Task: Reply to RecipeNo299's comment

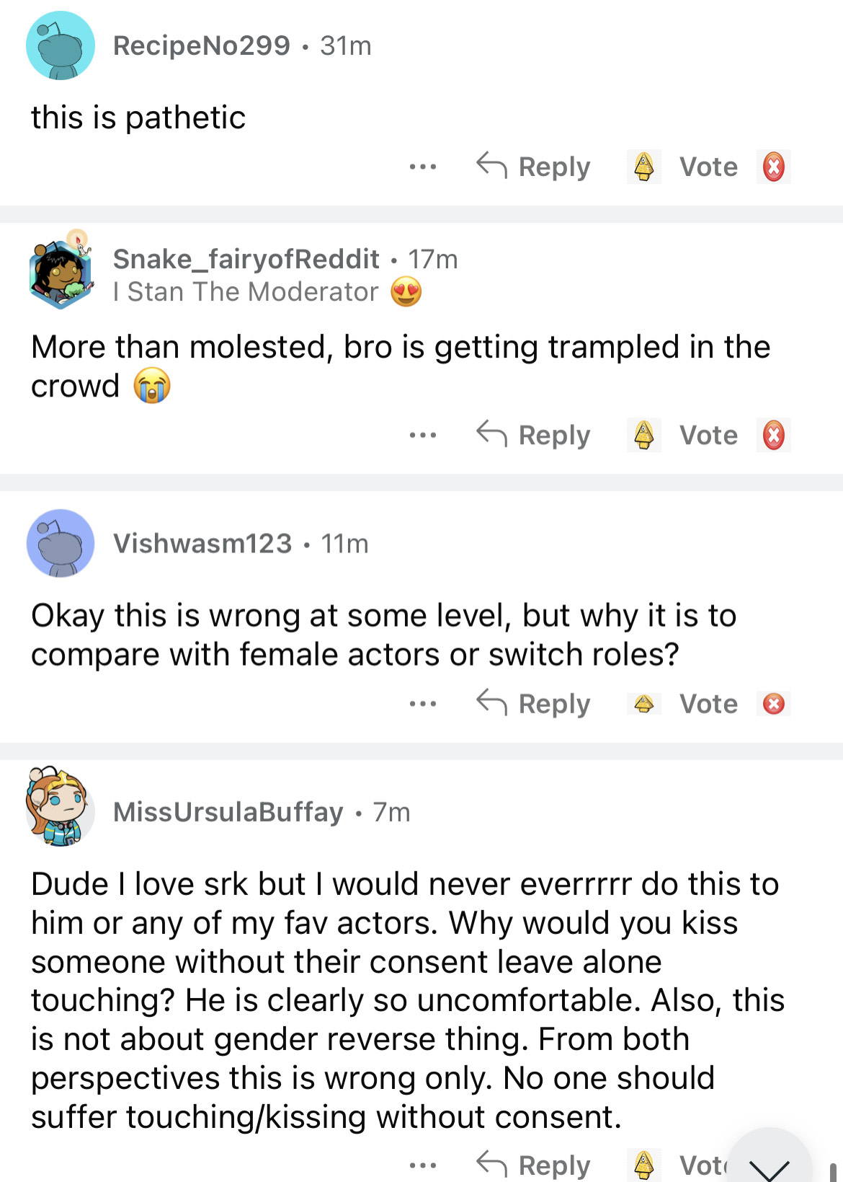Action: click(x=534, y=167)
